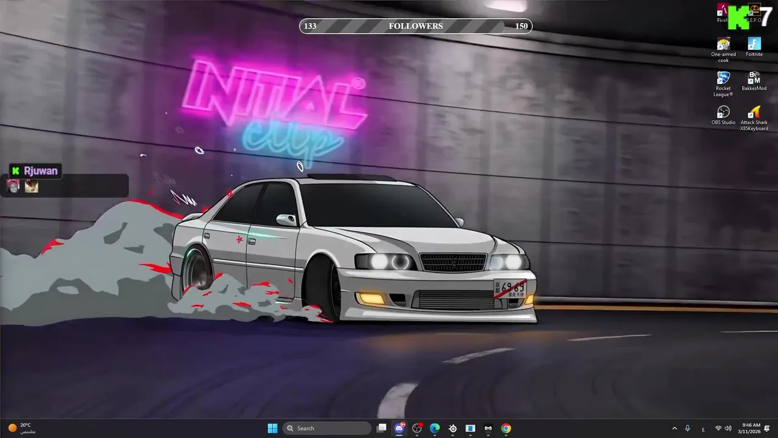Open the One-armed cook desktop shortcut
This screenshot has height=438, width=778.
tap(723, 50)
